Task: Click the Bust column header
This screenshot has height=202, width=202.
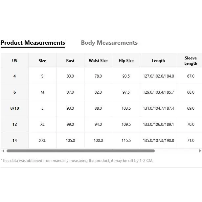Action: click(x=70, y=61)
